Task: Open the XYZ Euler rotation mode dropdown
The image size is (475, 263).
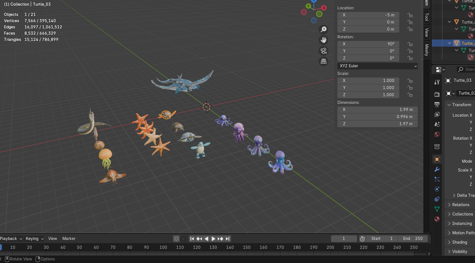Action: (x=377, y=66)
